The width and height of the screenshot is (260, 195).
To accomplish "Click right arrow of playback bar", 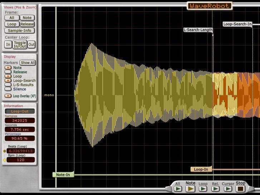I will tap(251, 189).
